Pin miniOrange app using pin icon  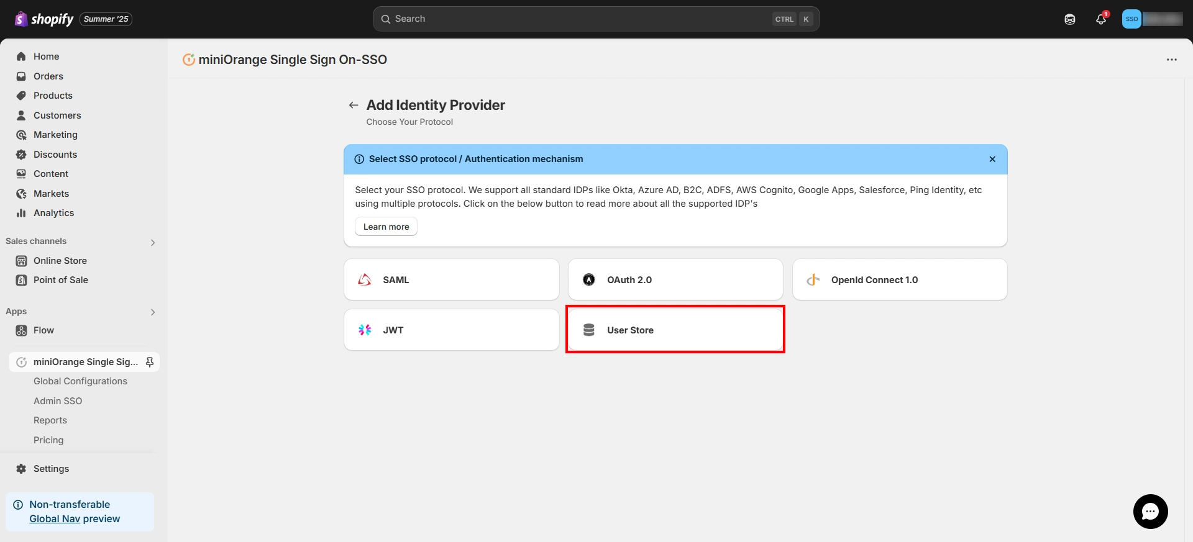click(149, 362)
